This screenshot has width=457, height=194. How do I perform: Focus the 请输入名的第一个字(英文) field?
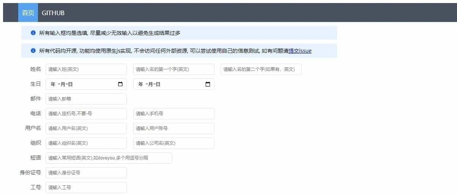click(174, 69)
